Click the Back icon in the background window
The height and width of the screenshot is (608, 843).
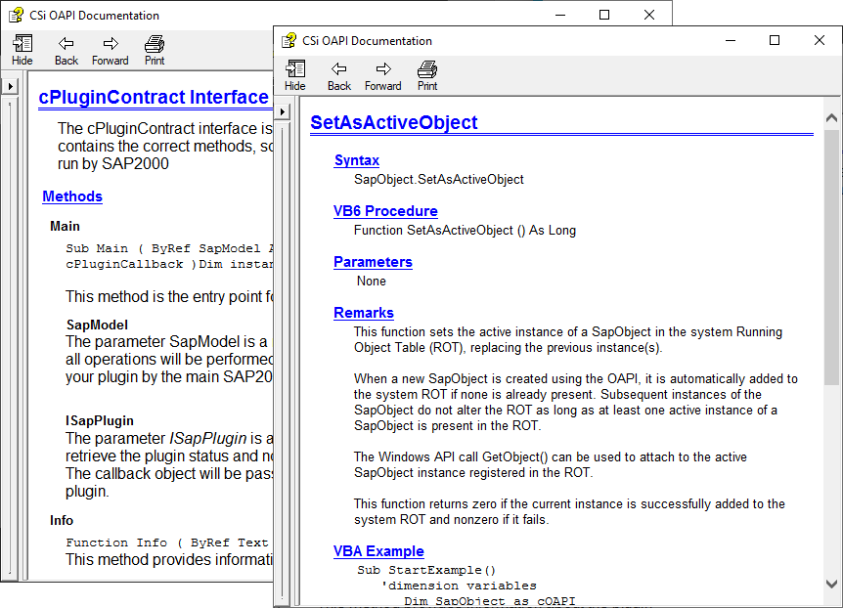click(66, 49)
